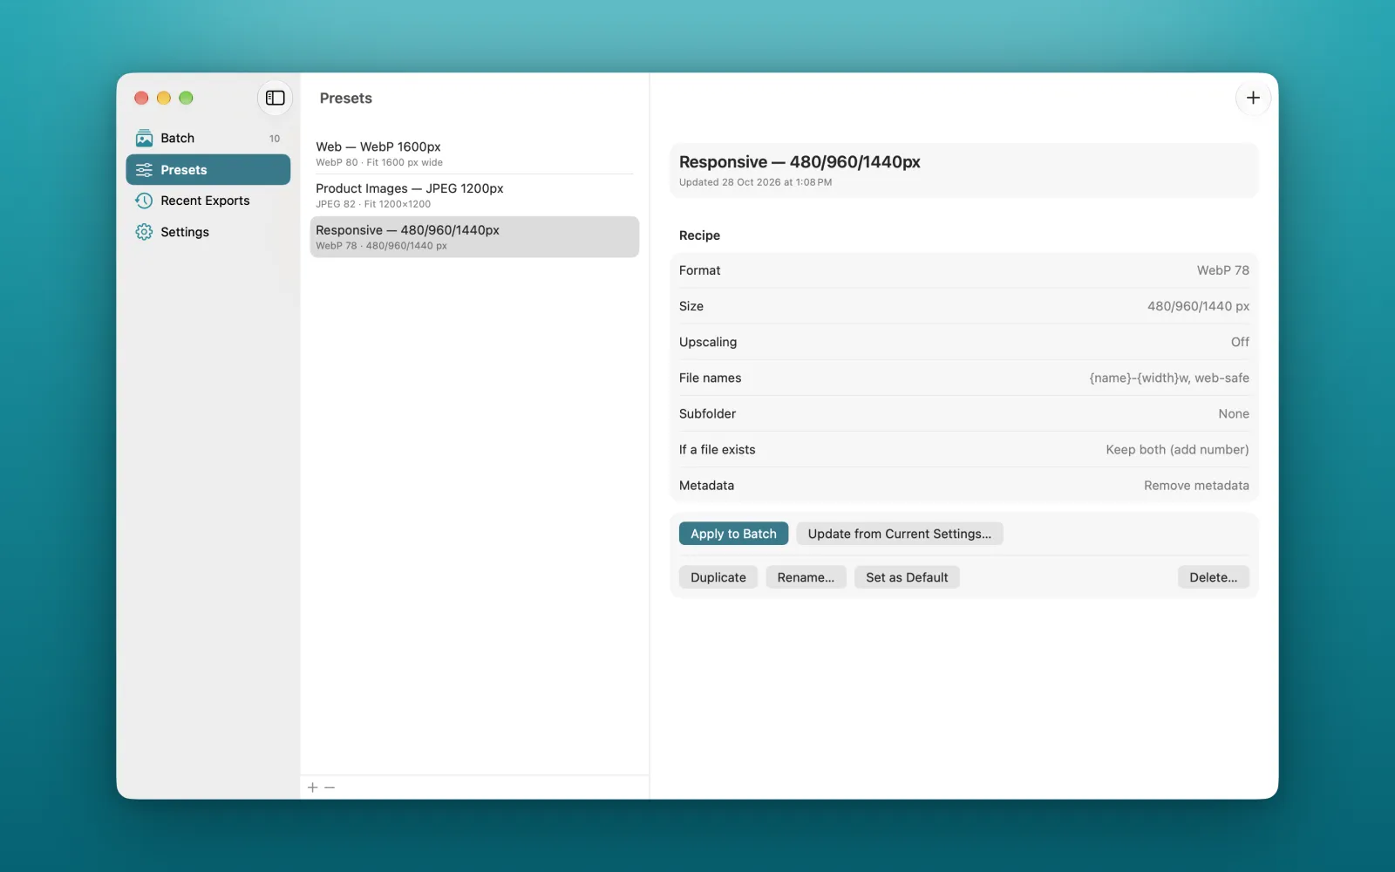Go to Settings in sidebar

208,232
